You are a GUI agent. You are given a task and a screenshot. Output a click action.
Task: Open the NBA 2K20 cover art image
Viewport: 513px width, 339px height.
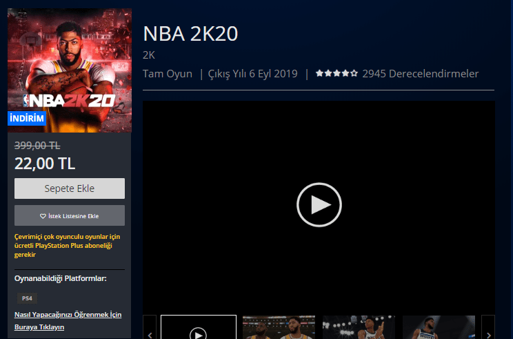tap(70, 70)
